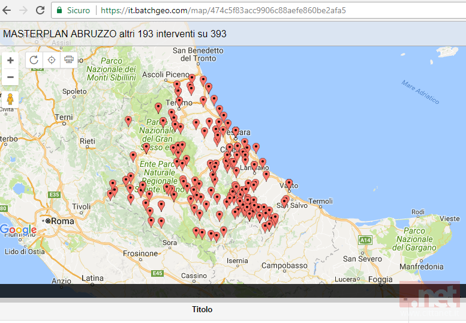Viewport: 466px width, 323px height.
Task: Click the Sora town label
Action: 170,243
